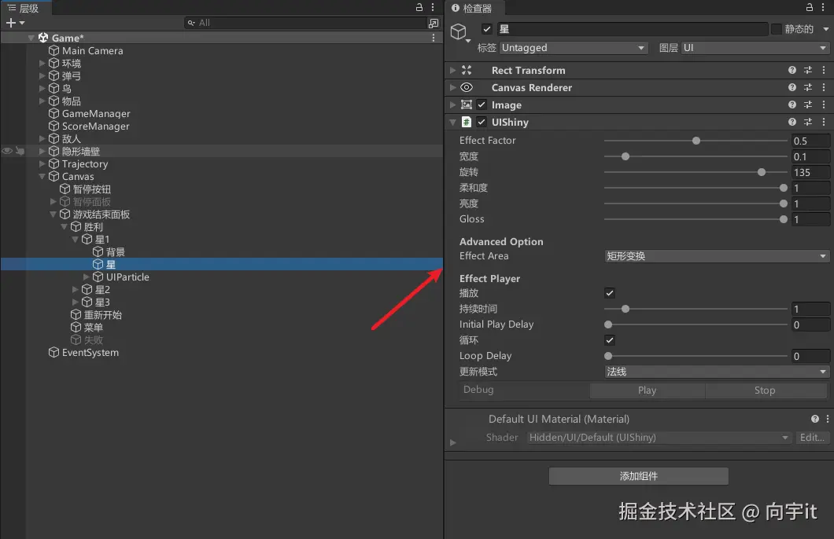Open UIShiny component help icon
This screenshot has height=539, width=834.
tap(792, 122)
